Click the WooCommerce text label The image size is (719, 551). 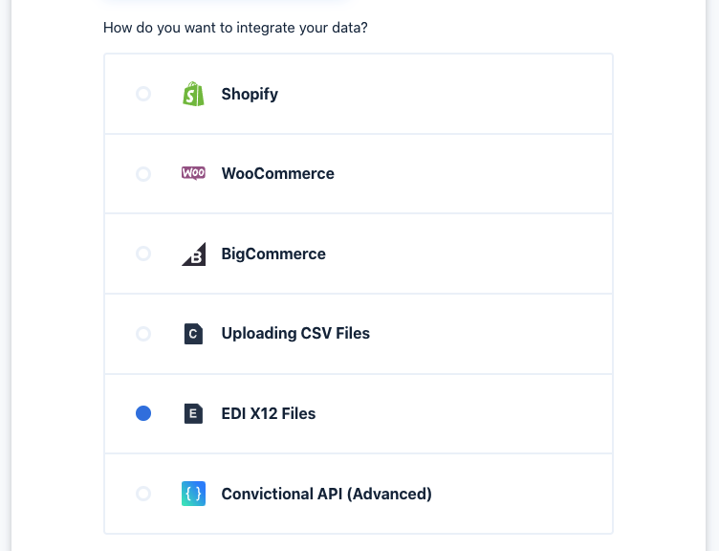[x=277, y=174]
